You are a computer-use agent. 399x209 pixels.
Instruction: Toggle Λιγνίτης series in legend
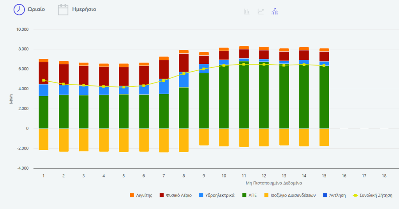click(144, 195)
